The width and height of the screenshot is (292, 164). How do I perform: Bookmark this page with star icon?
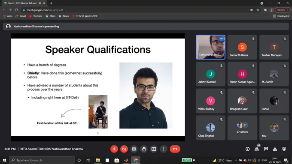(x=258, y=10)
